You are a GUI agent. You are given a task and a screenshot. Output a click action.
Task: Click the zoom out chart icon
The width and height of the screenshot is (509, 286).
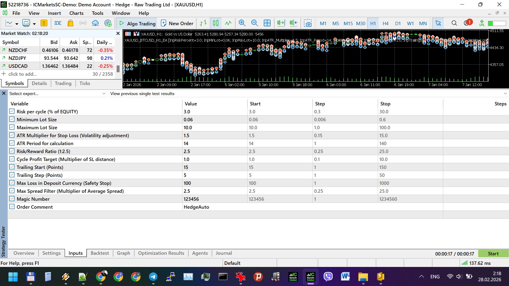(254, 23)
